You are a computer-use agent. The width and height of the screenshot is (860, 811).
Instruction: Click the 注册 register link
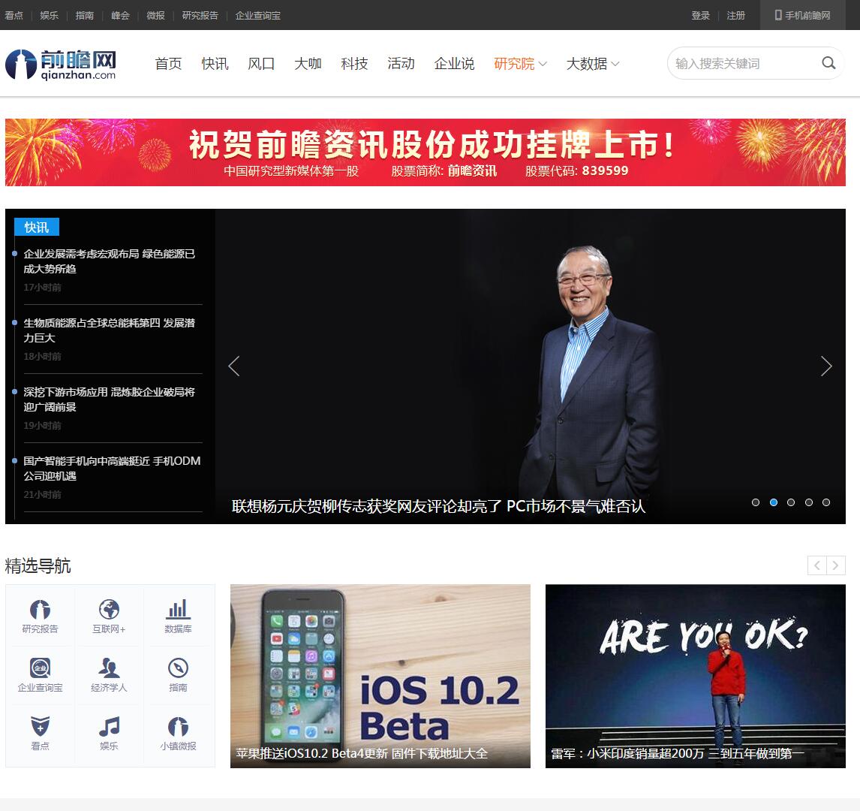(736, 15)
